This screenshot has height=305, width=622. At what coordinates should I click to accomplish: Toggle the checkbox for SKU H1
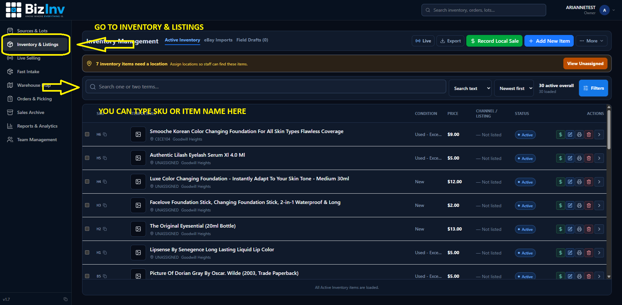pyautogui.click(x=87, y=252)
